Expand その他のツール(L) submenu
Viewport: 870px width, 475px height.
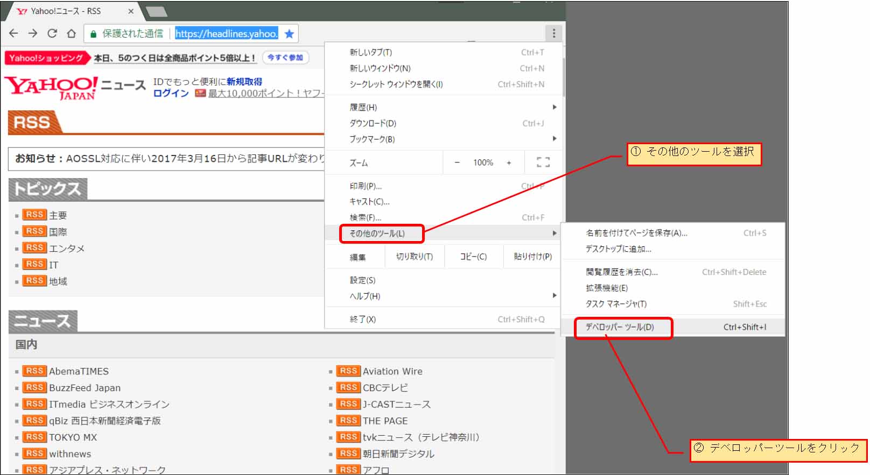[x=444, y=233]
